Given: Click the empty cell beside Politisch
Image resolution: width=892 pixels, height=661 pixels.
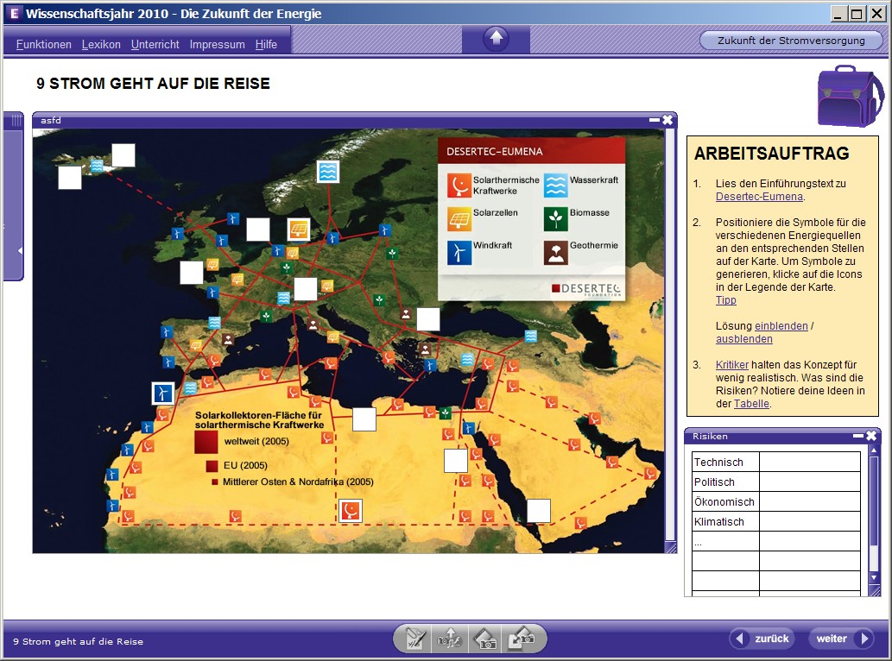Looking at the screenshot, I should coord(809,482).
